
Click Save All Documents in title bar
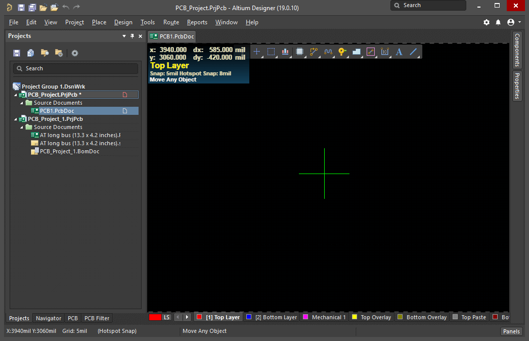pos(32,8)
